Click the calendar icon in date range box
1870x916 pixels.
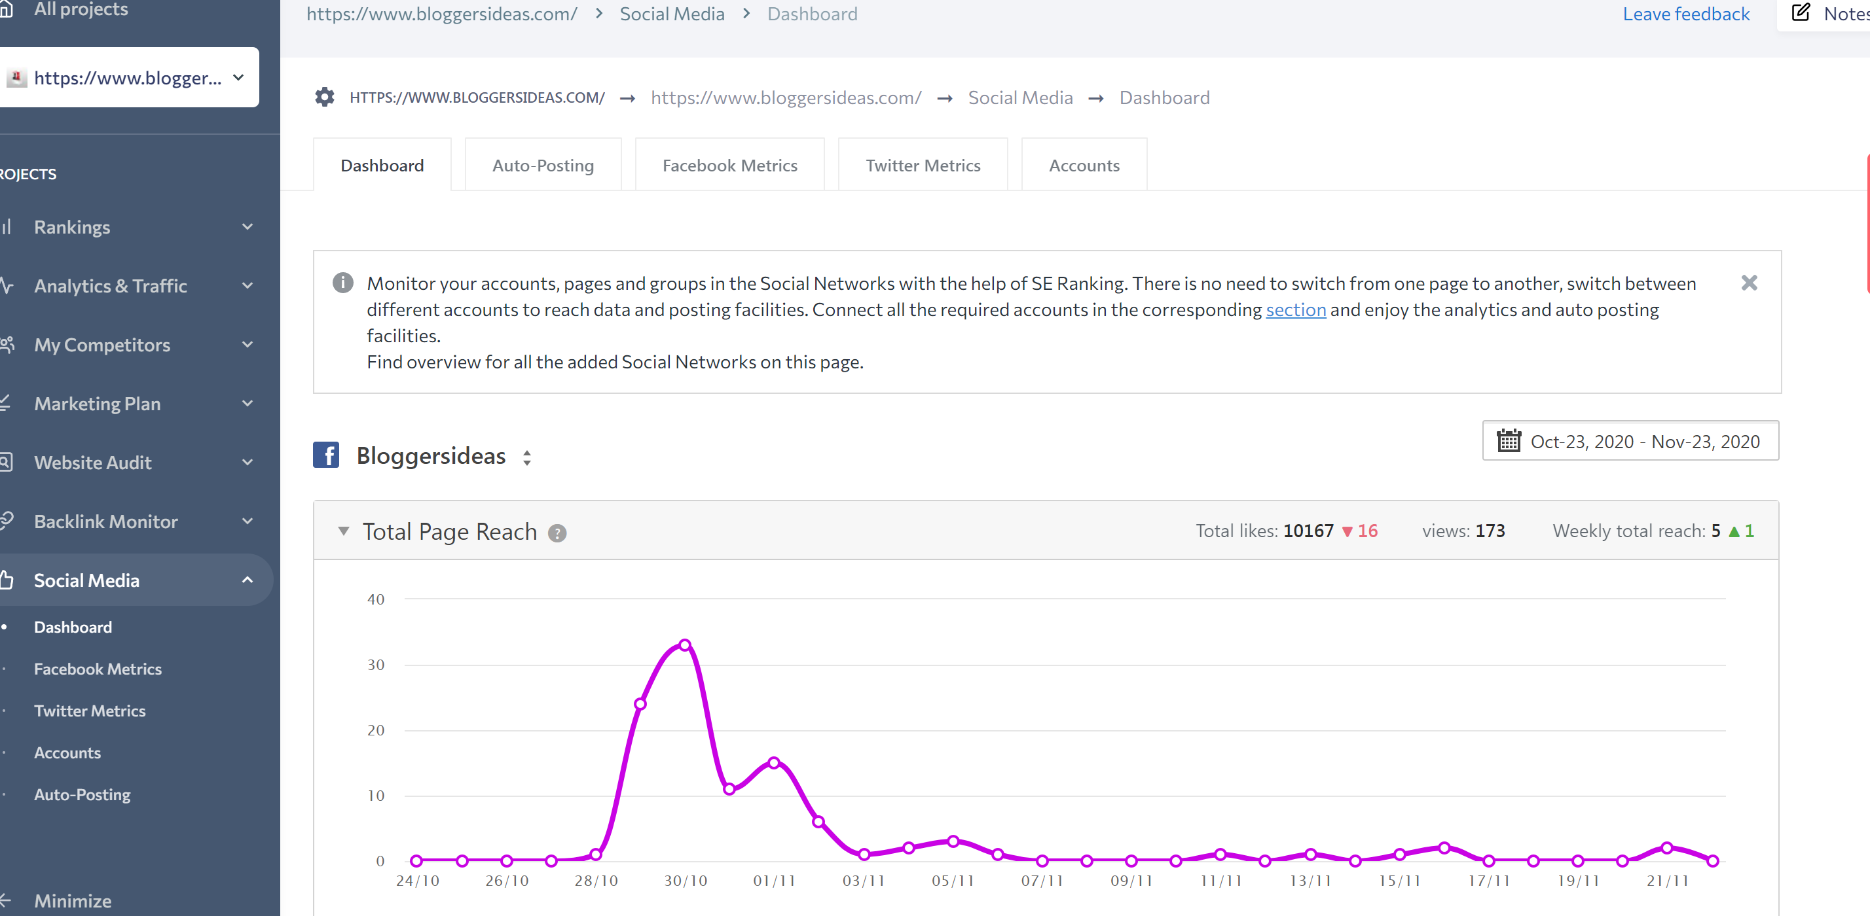pyautogui.click(x=1509, y=441)
